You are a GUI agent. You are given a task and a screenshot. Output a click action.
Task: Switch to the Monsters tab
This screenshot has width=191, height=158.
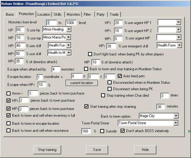pyautogui.click(x=73, y=14)
